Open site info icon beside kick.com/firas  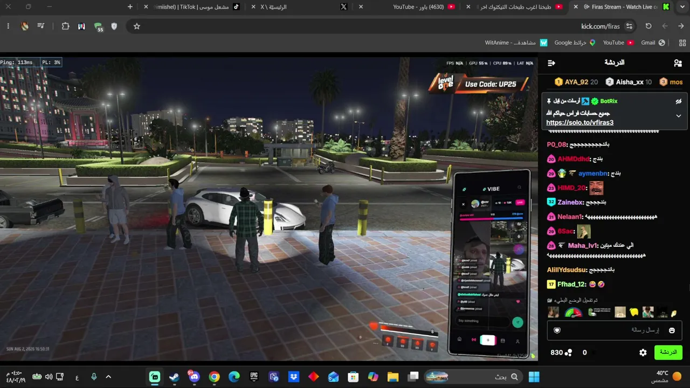pyautogui.click(x=629, y=26)
